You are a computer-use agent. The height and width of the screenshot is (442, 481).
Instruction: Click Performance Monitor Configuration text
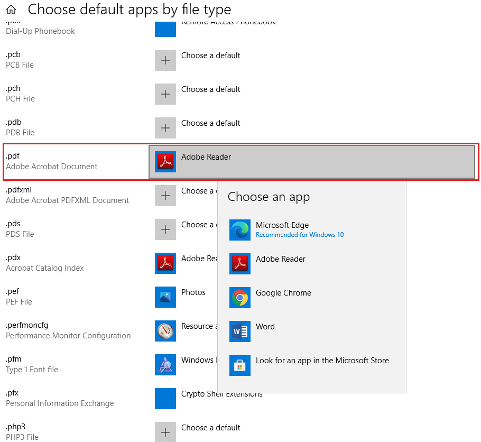pos(68,336)
